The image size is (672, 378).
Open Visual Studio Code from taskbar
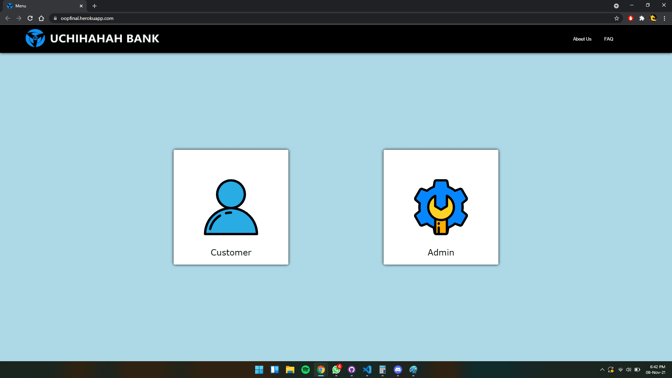click(367, 370)
